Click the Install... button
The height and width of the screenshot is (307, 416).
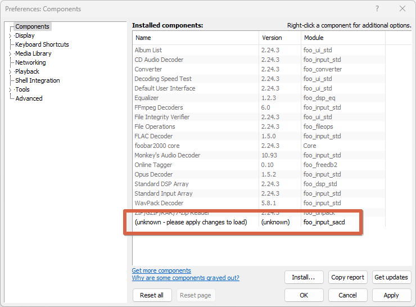[x=304, y=277]
